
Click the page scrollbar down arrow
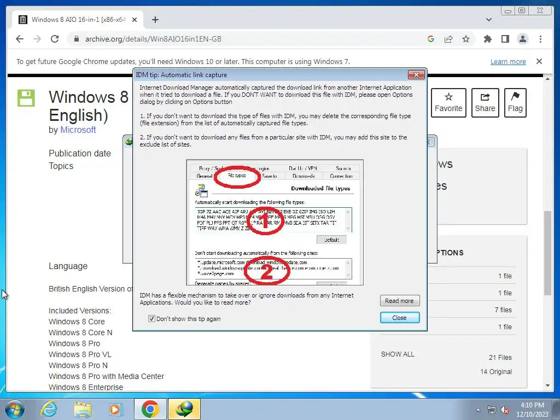[x=547, y=386]
